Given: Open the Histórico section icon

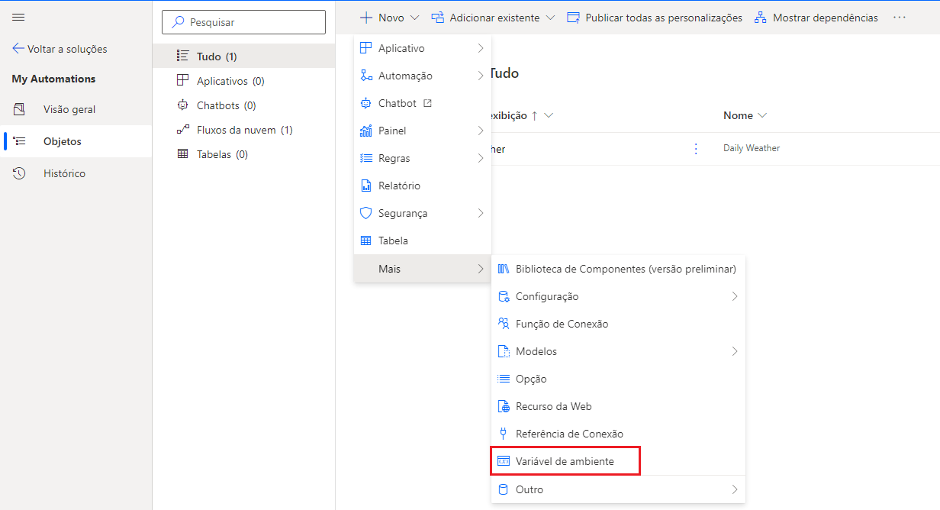Looking at the screenshot, I should [19, 173].
